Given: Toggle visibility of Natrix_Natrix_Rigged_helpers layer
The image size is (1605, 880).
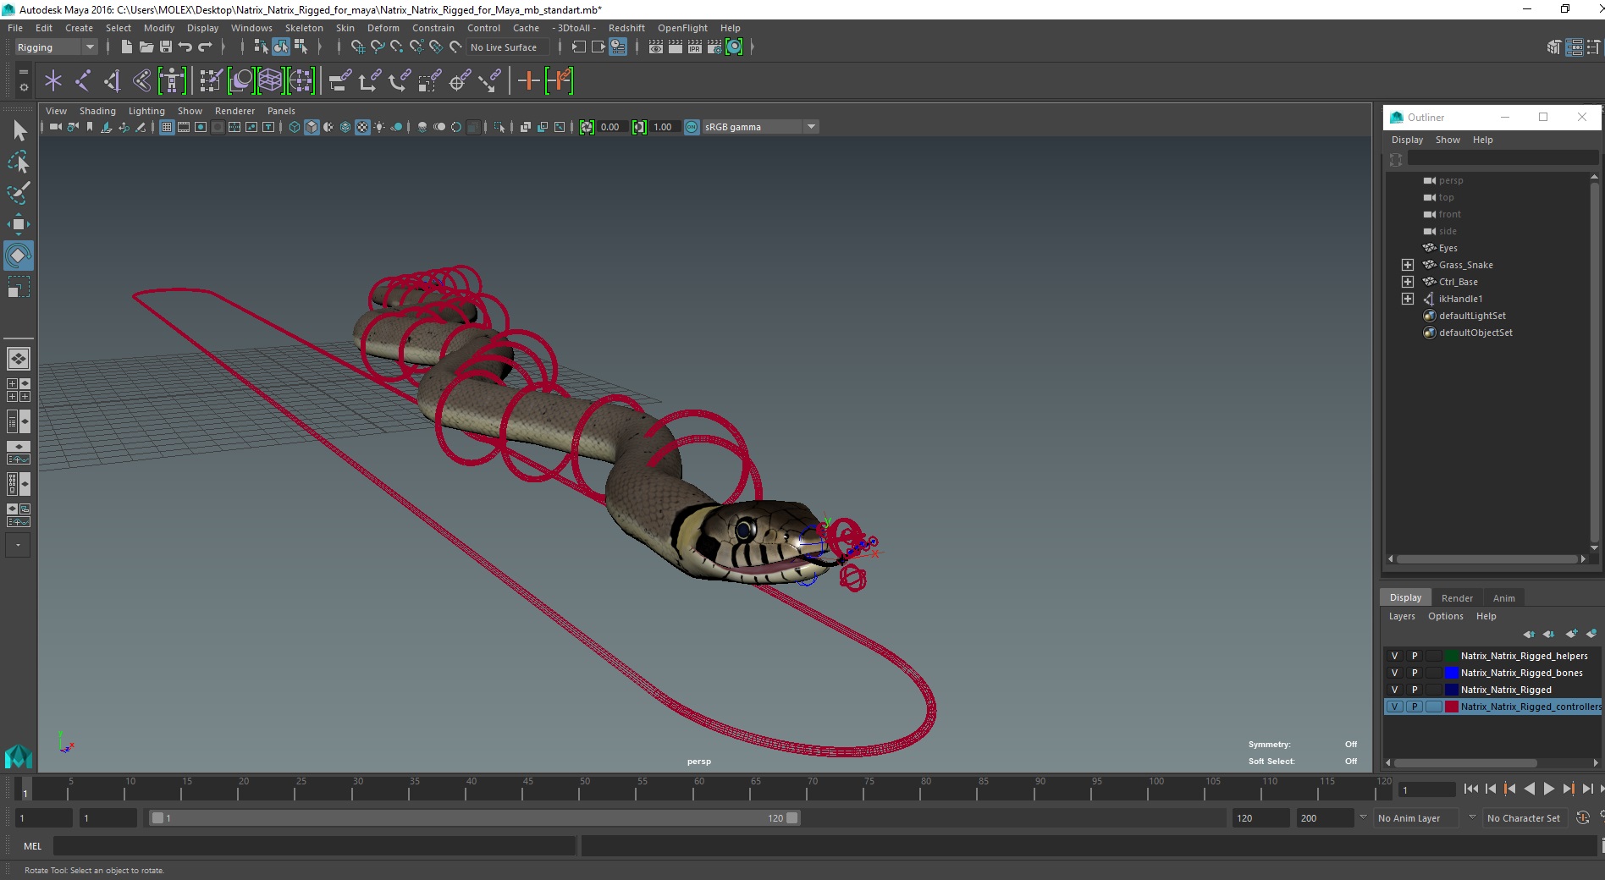Looking at the screenshot, I should [x=1395, y=656].
